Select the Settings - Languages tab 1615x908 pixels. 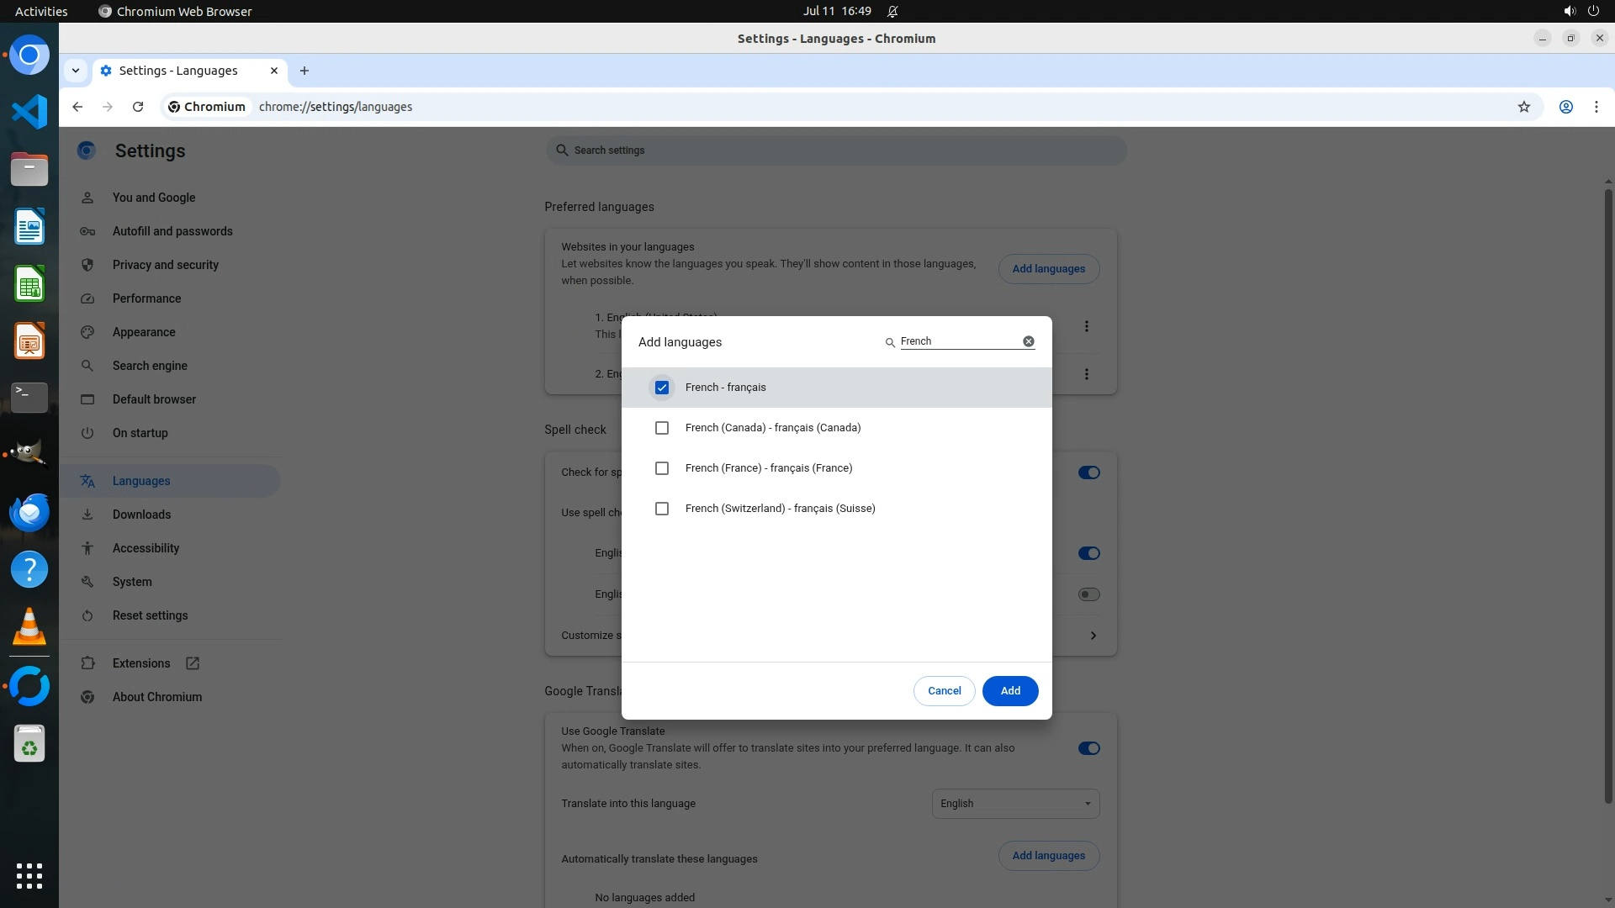click(x=178, y=71)
